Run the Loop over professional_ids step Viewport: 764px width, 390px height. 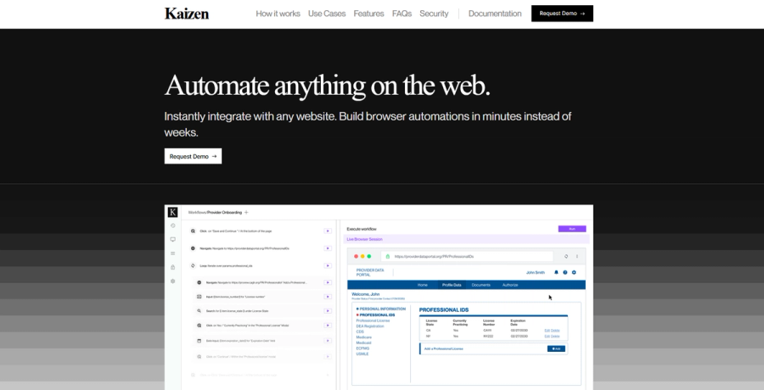point(328,266)
